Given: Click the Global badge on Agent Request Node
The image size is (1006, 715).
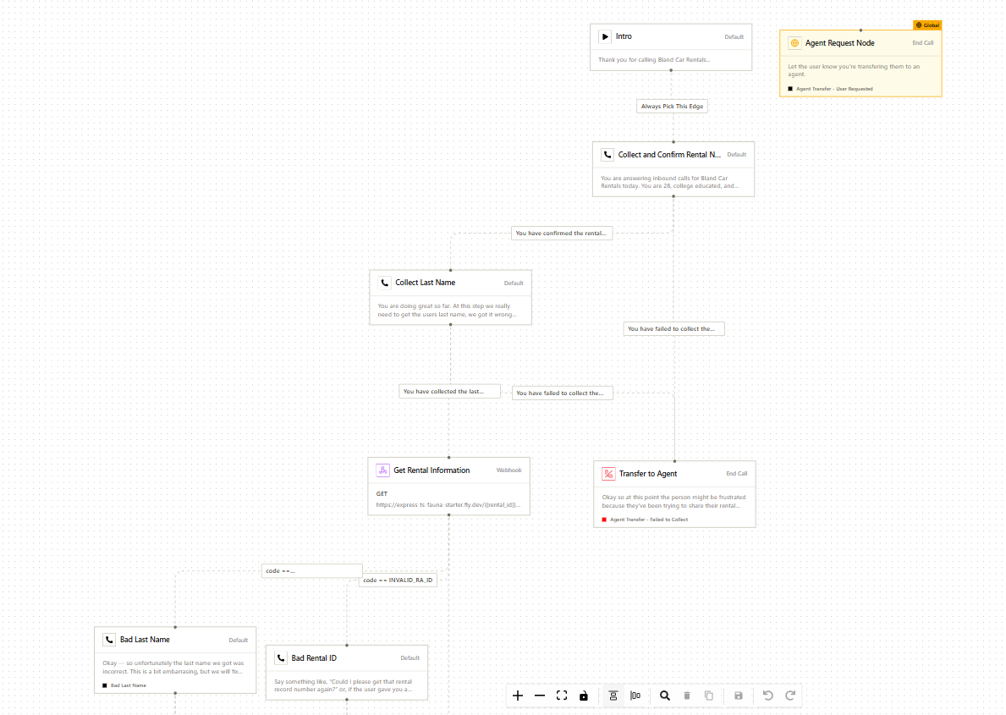Looking at the screenshot, I should click(x=927, y=25).
